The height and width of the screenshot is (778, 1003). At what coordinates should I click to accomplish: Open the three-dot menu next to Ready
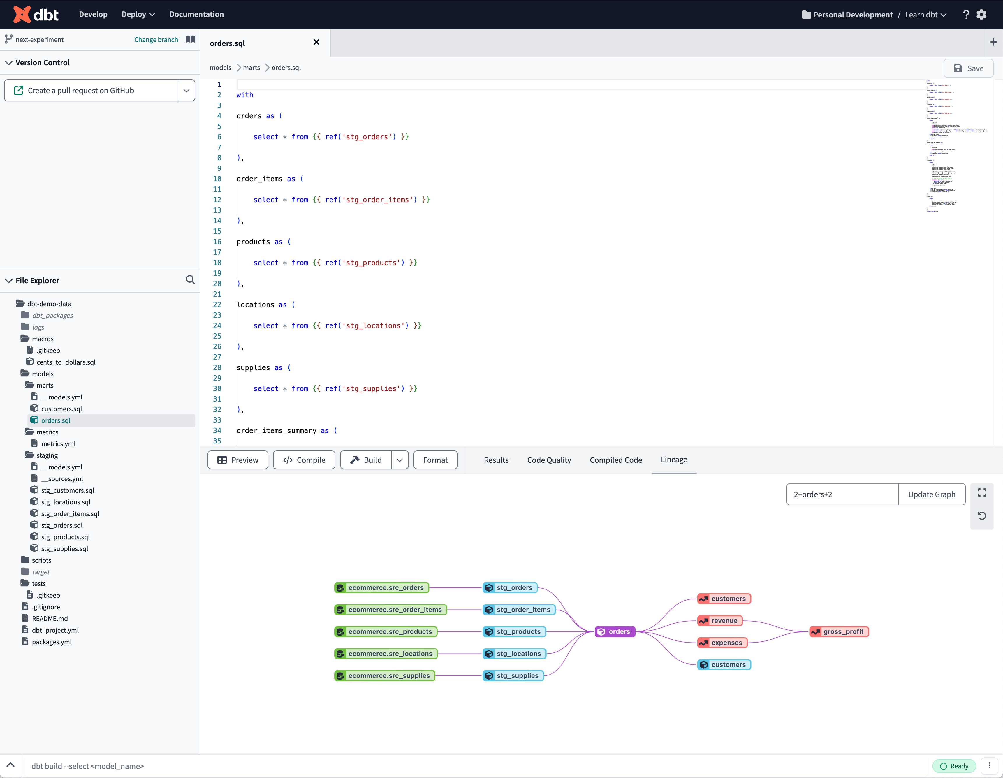(x=990, y=765)
